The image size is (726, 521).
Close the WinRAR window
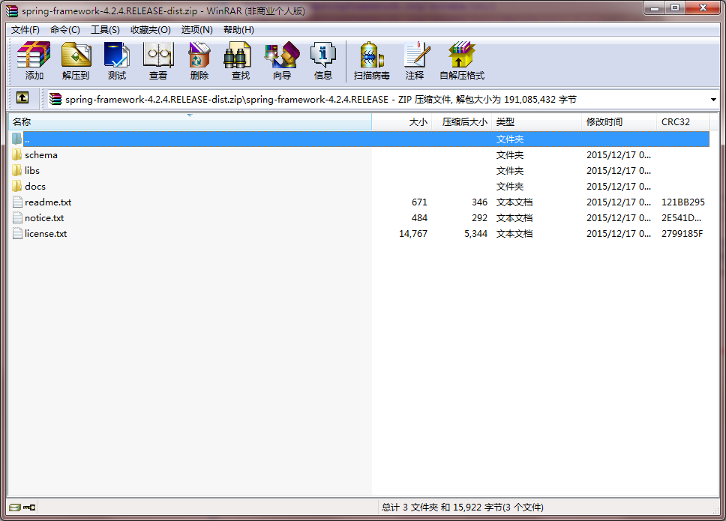(703, 7)
